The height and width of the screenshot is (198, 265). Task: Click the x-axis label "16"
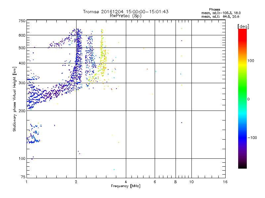tap(225, 182)
